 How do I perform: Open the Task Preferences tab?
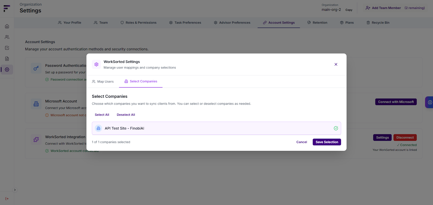pos(185,23)
